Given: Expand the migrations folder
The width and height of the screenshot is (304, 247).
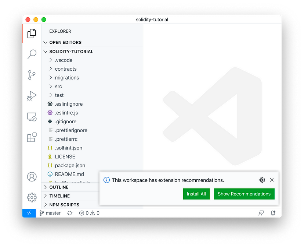Looking at the screenshot, I should point(92,78).
